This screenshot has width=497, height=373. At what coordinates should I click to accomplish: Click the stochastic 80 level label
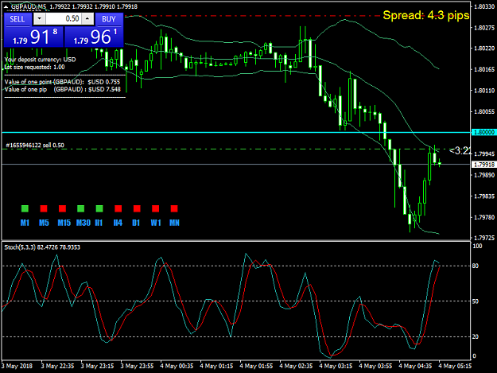(x=476, y=266)
